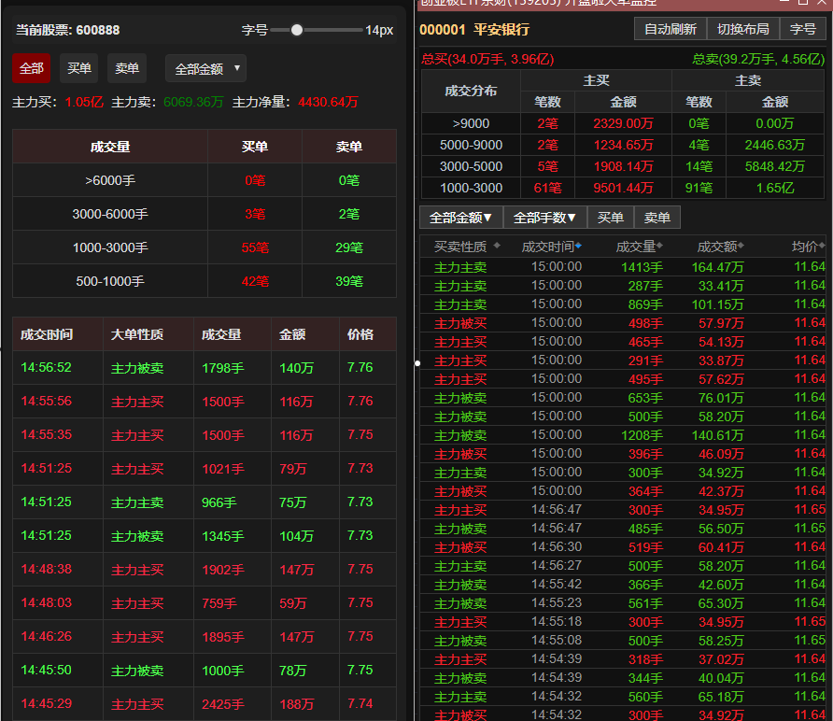The image size is (833, 721).
Task: Expand 全部手数▼ dropdown
Action: click(544, 218)
